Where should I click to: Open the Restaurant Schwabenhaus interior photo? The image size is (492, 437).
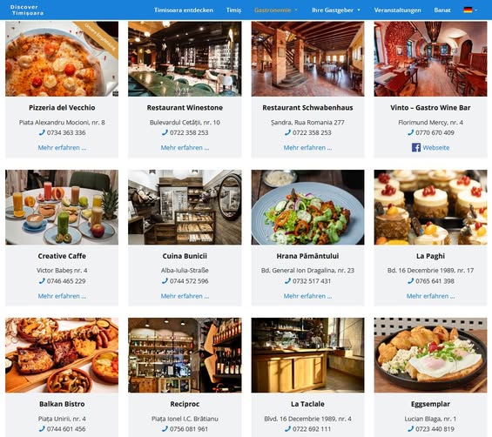point(307,58)
